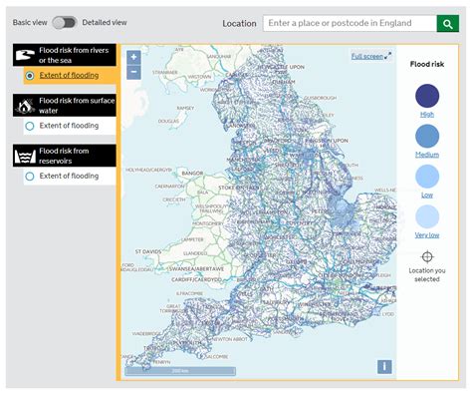Click the Low flood risk link
This screenshot has width=472, height=394.
[427, 195]
